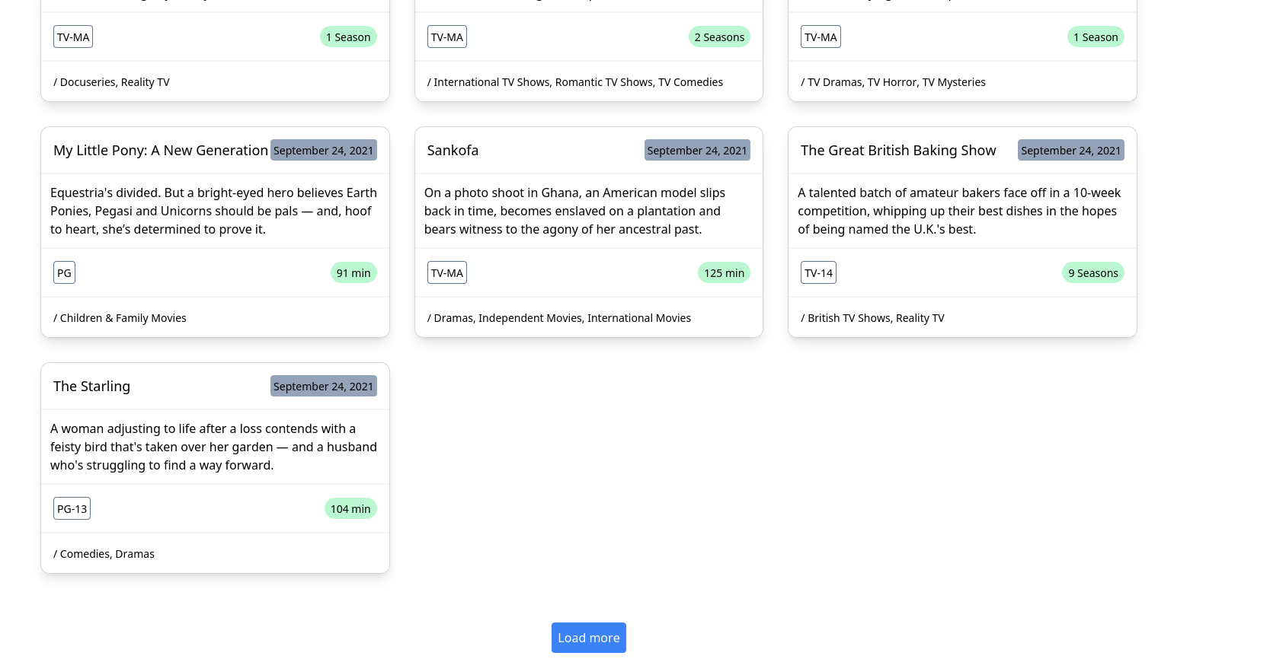Select The Starling card title
Image resolution: width=1286 pixels, height=659 pixels.
tap(91, 387)
